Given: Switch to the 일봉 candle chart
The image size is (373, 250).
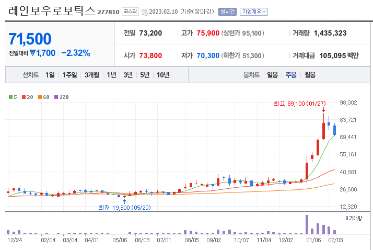Looking at the screenshot, I should tap(272, 75).
